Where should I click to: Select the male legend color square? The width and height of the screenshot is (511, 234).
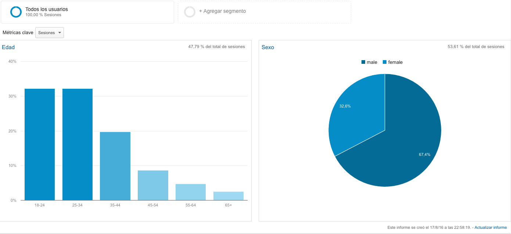(363, 62)
